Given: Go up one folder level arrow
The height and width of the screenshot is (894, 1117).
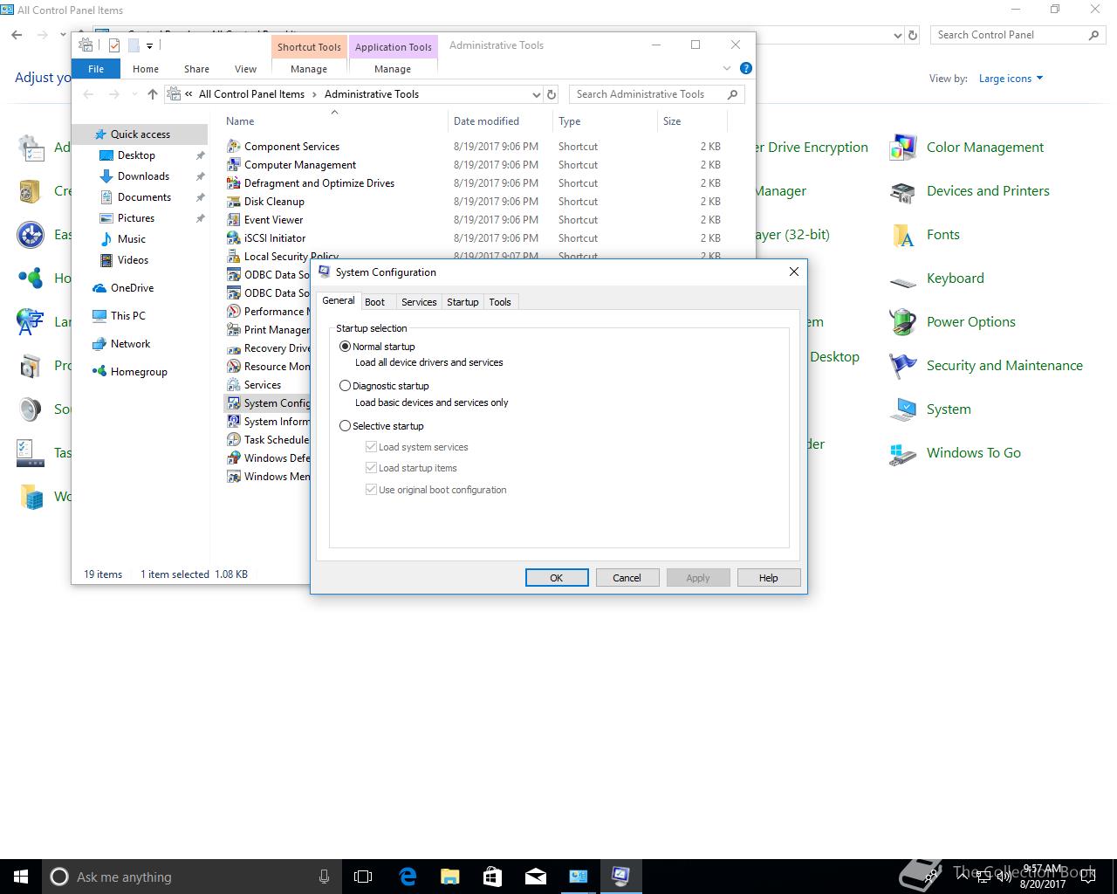Looking at the screenshot, I should coord(153,94).
